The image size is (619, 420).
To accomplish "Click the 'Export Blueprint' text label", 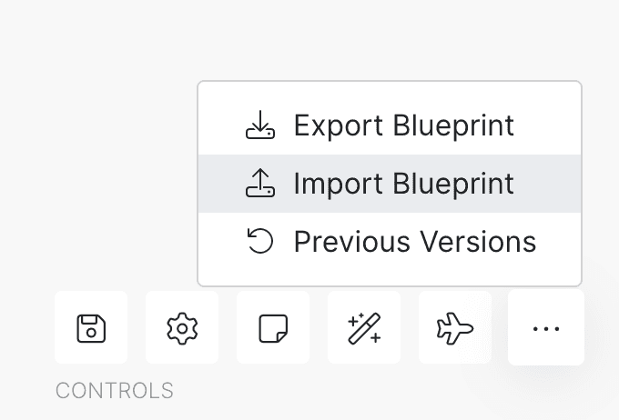I will pos(403,125).
